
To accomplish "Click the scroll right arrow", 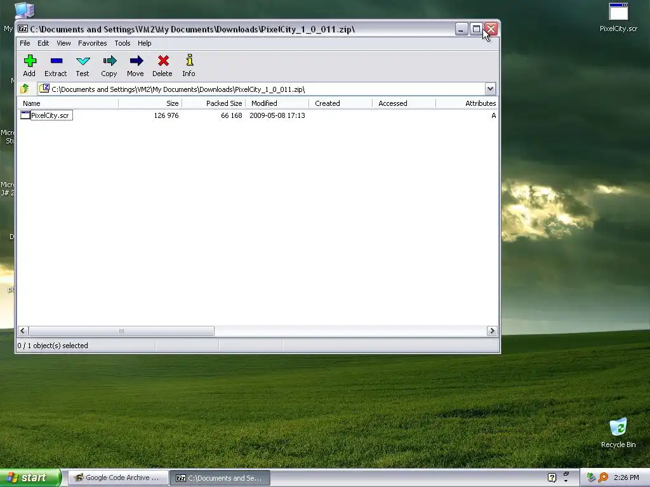I will [492, 330].
